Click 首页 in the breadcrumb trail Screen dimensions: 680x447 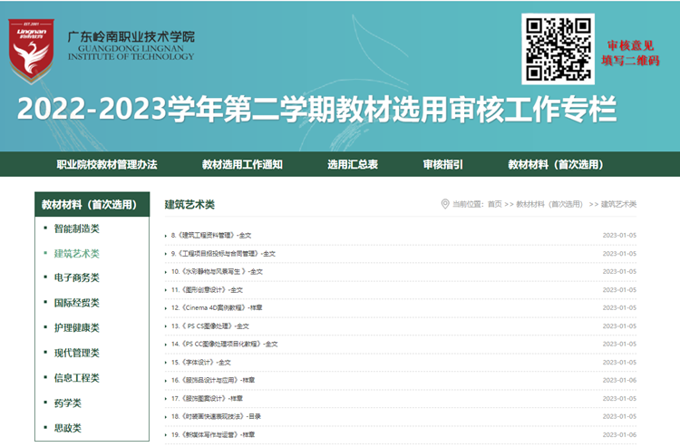[494, 204]
